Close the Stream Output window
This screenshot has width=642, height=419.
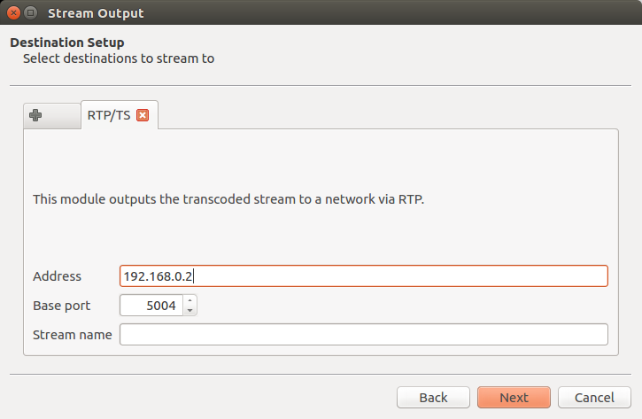pyautogui.click(x=13, y=13)
